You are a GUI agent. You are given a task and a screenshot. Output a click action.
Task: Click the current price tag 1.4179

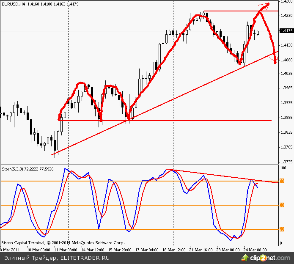point(286,31)
